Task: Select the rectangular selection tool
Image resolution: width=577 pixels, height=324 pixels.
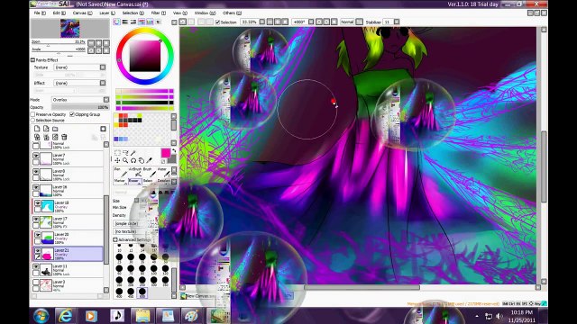Action: click(117, 153)
